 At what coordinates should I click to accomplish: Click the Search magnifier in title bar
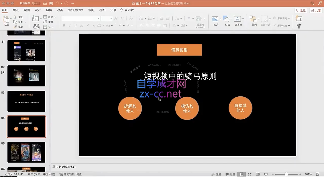coord(312,3)
